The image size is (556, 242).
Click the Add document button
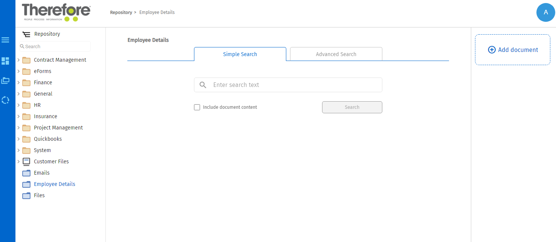pyautogui.click(x=513, y=50)
